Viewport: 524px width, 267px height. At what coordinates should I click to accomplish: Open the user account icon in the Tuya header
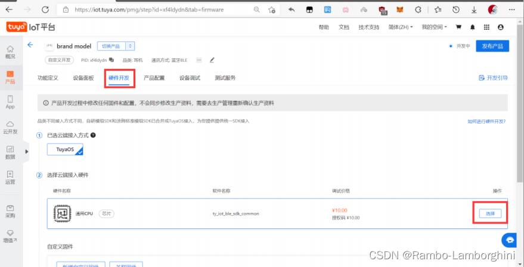(x=501, y=27)
